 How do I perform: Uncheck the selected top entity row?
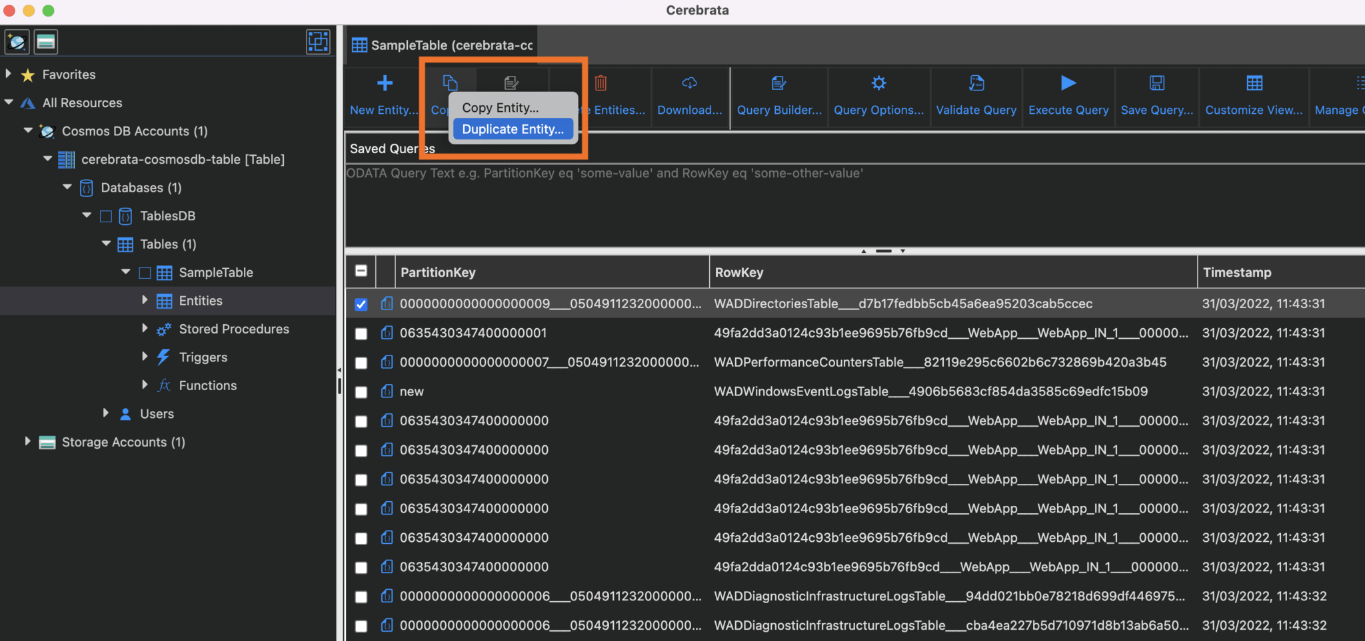coord(361,304)
